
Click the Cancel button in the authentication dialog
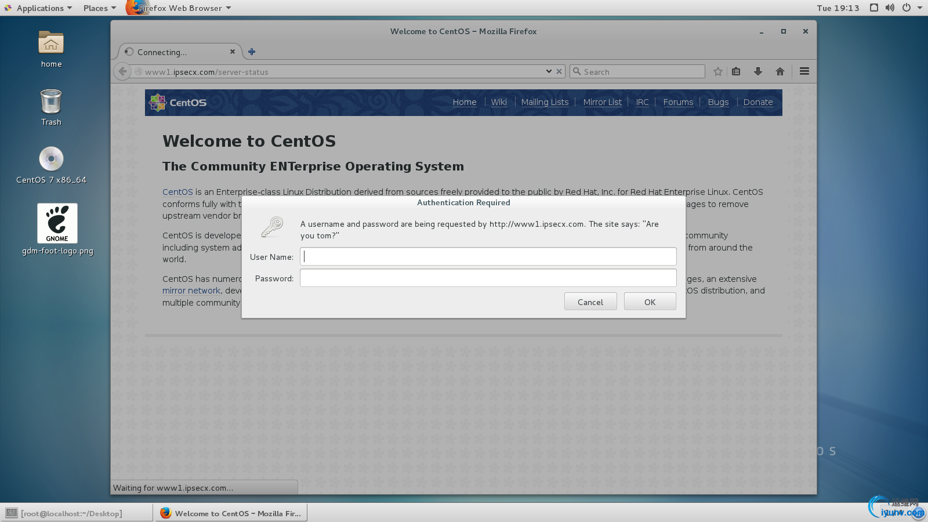590,302
